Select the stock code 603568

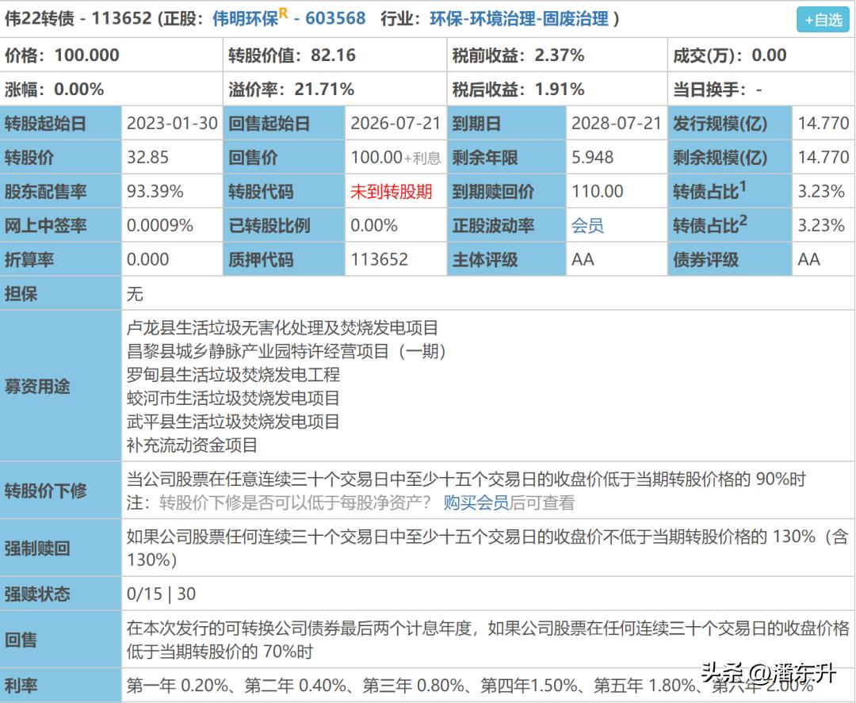(336, 19)
